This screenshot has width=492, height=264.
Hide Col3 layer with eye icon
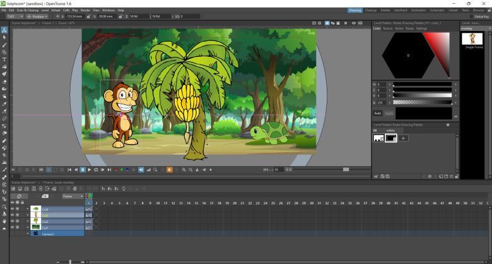(x=12, y=215)
